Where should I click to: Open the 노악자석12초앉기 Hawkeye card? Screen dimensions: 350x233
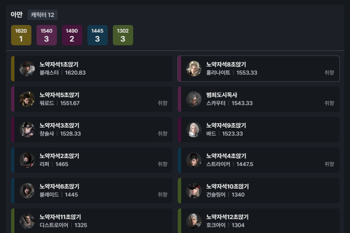click(x=259, y=221)
